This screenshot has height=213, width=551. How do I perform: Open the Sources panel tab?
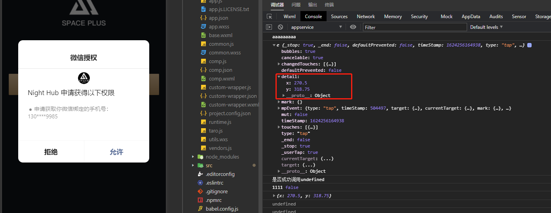[x=339, y=17]
